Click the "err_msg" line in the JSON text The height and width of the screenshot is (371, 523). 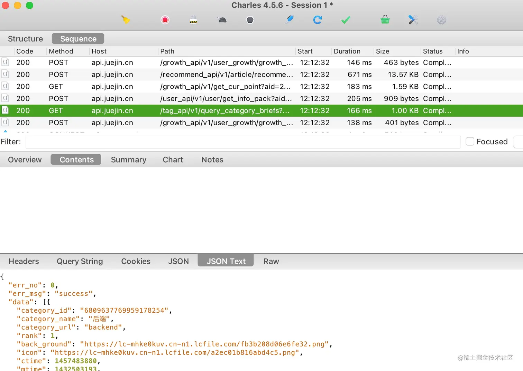(52, 294)
